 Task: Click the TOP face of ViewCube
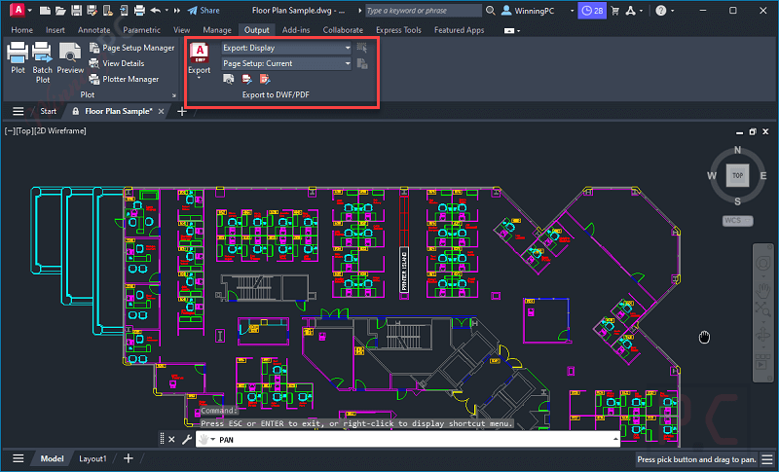(737, 176)
